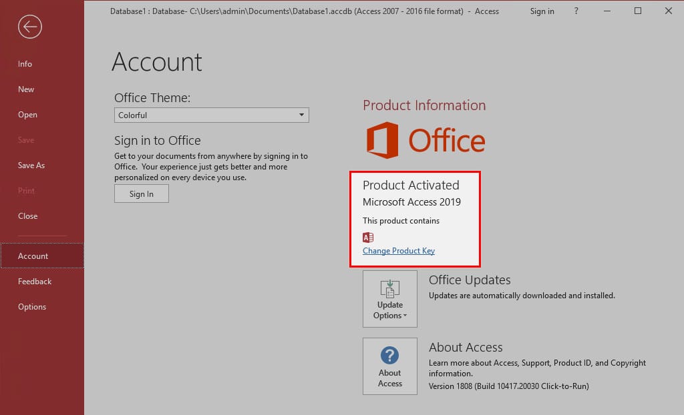684x415 pixels.
Task: Click the Office Theme label
Action: 152,97
